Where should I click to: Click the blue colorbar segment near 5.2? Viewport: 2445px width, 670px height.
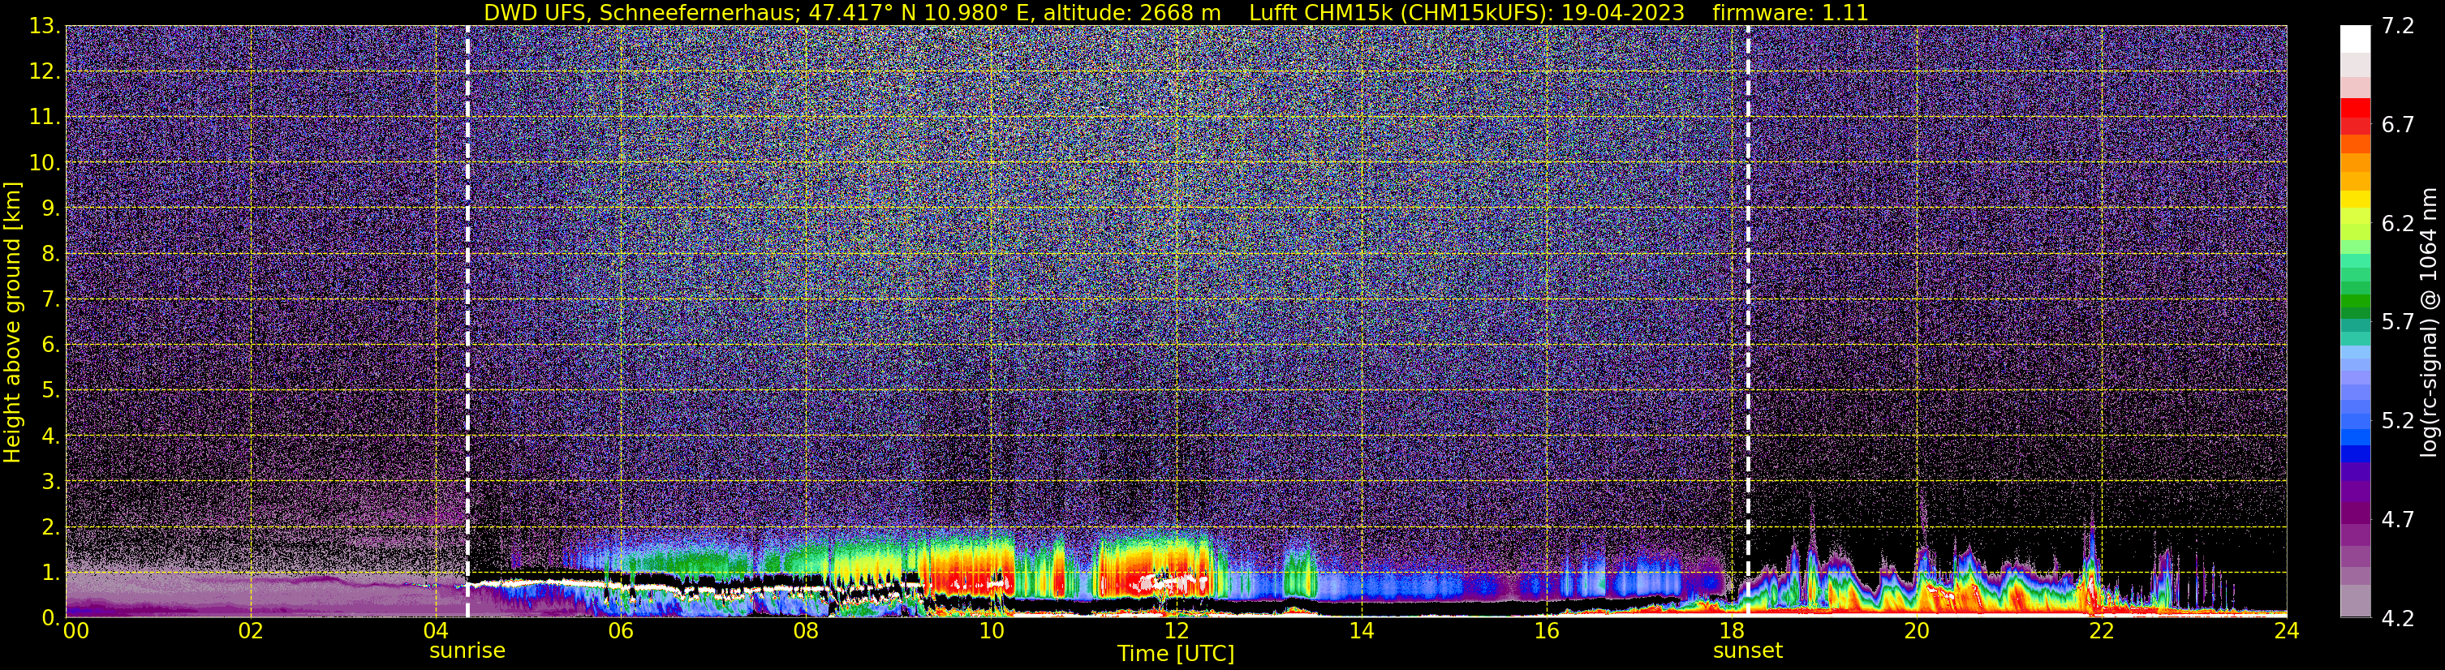(x=2355, y=436)
